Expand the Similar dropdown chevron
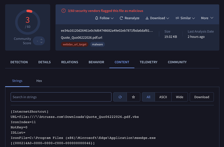Screen dimensions: 224x147 pos(193,18)
